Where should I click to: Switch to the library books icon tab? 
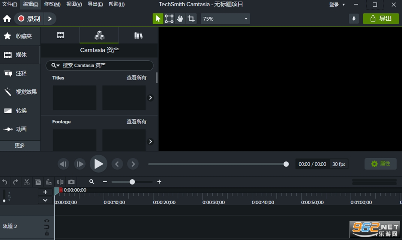point(138,35)
